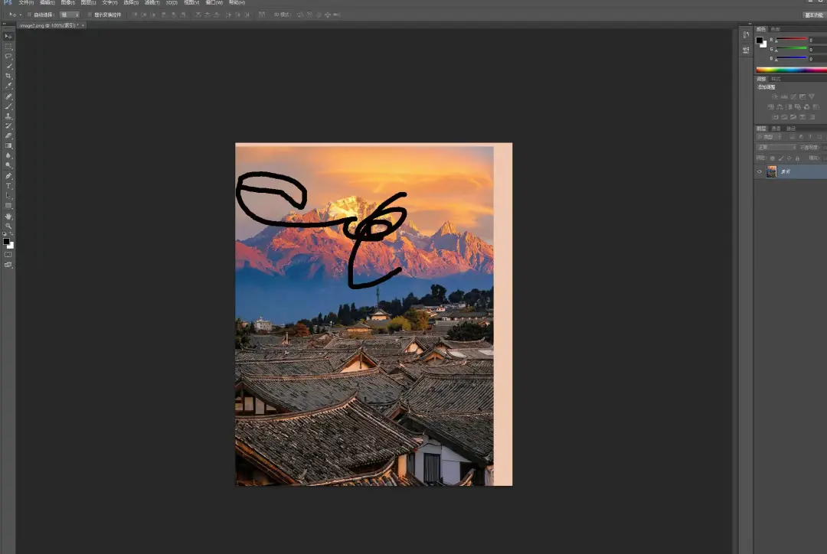This screenshot has height=554, width=827.
Task: Select the Rectangular Marquee tool
Action: [x=8, y=46]
